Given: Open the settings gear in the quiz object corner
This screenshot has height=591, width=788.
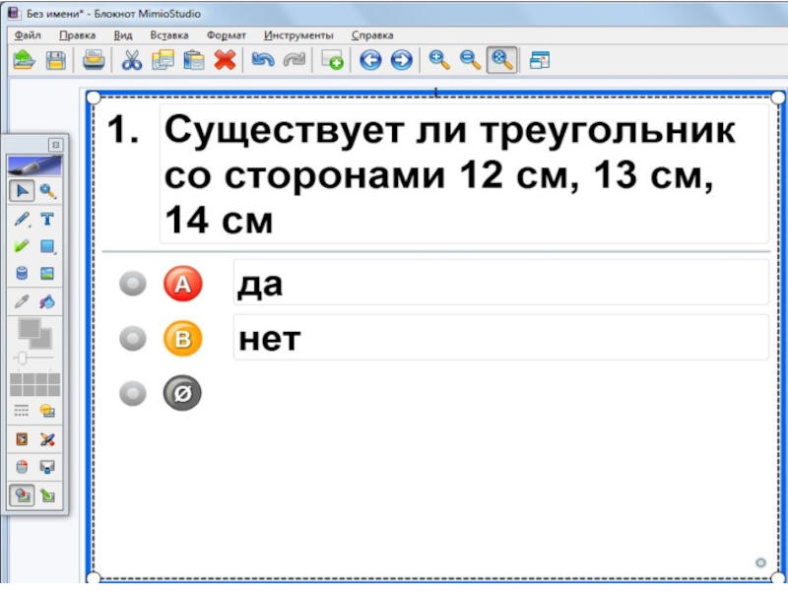Looking at the screenshot, I should point(760,563).
